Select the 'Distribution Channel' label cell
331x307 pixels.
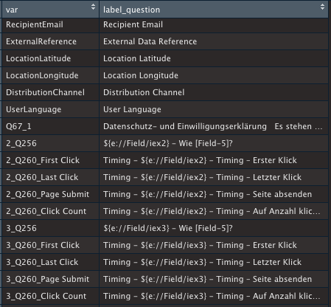coord(214,92)
